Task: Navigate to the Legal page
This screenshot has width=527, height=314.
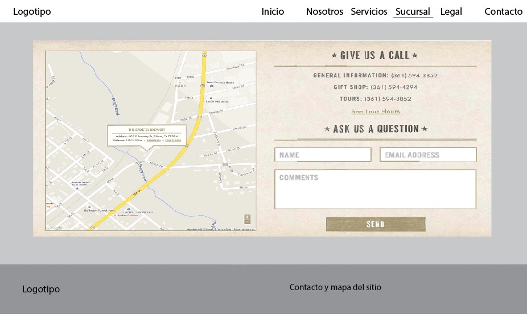Action: coord(451,11)
